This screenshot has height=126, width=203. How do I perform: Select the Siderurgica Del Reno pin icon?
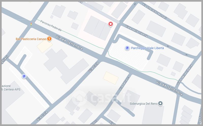160,103
